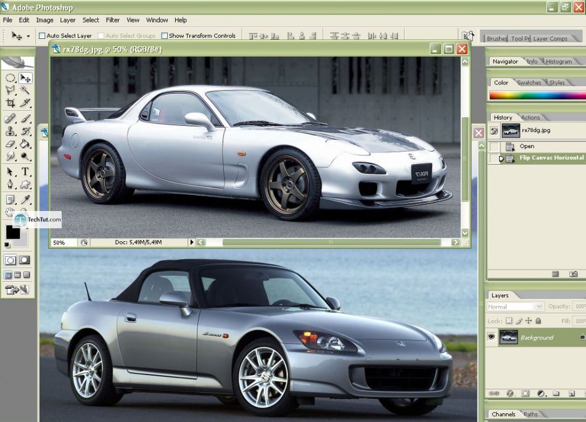Click the 50% zoom field
This screenshot has height=422, width=586.
coord(64,242)
